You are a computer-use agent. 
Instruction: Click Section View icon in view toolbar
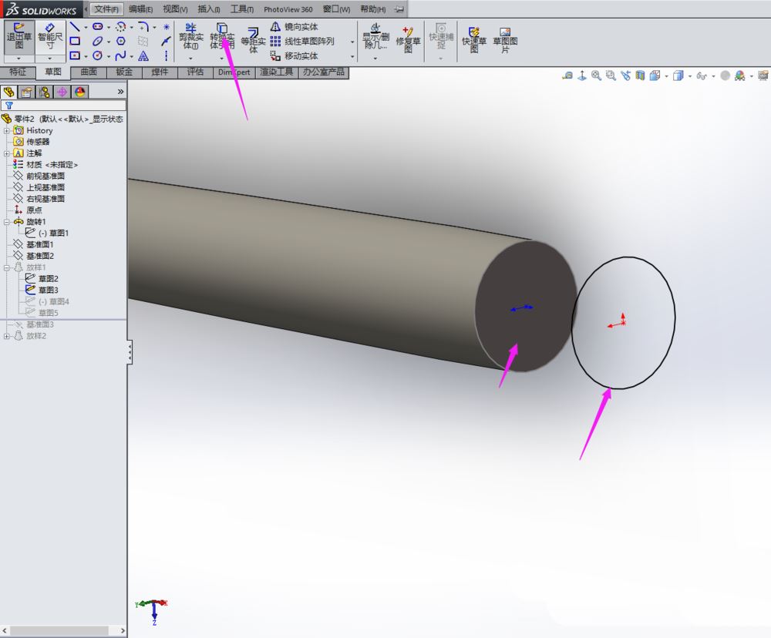click(640, 76)
